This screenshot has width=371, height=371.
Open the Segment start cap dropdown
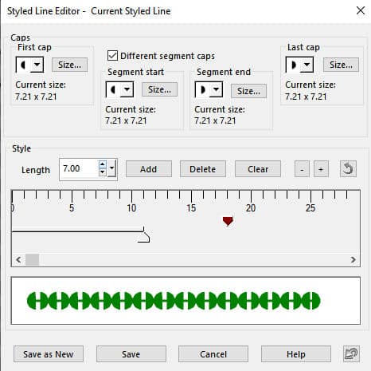pyautogui.click(x=127, y=89)
